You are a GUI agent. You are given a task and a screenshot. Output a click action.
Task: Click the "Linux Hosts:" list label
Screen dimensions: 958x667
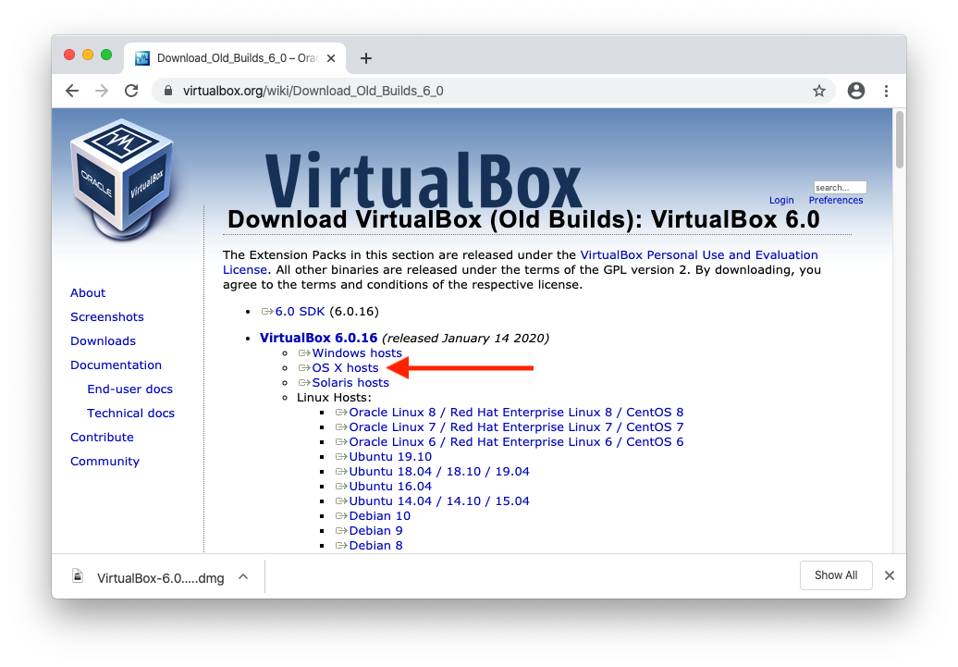point(334,398)
